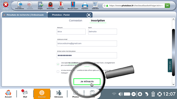Select the Inscription form tab
The height and width of the screenshot is (99, 177).
pyautogui.click(x=98, y=21)
